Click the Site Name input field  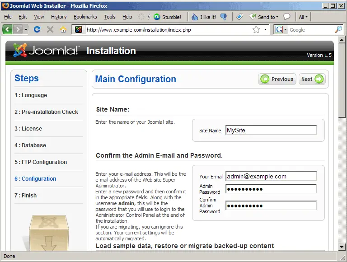[x=271, y=130]
